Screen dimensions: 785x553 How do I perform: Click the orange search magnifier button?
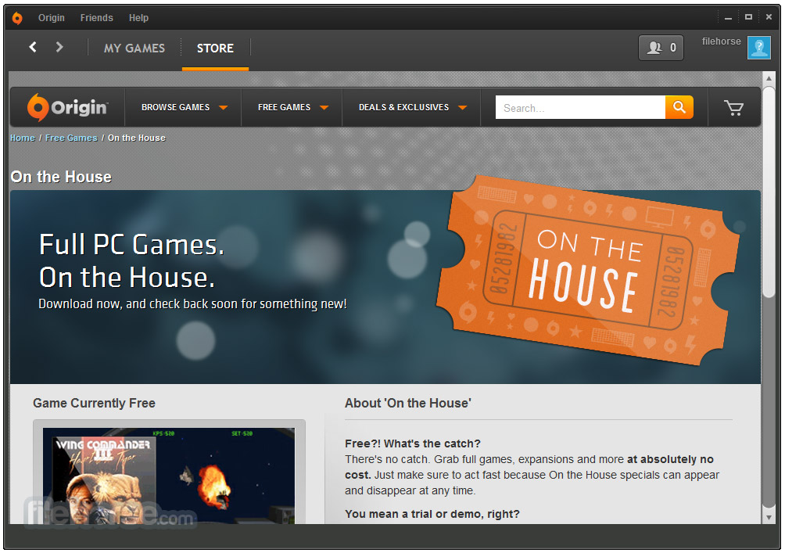coord(679,107)
